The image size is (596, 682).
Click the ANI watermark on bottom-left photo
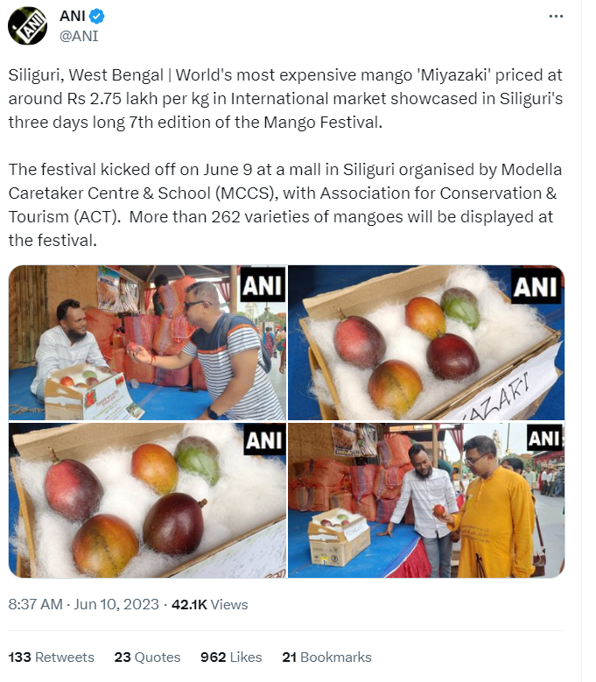coord(263,440)
